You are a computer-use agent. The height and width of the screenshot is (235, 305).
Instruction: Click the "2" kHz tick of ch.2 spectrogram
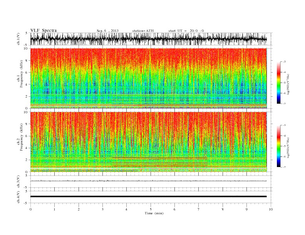tap(27, 160)
